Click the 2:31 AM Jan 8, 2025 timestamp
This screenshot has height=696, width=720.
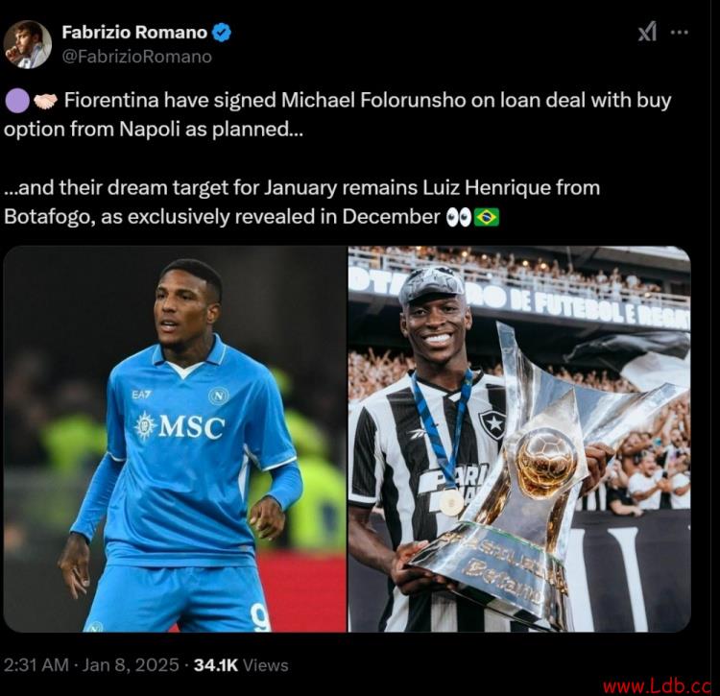coord(91,664)
